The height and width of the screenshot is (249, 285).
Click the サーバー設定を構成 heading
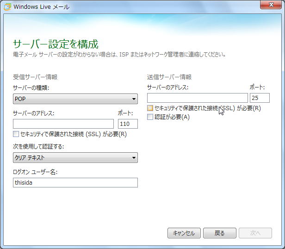(56, 44)
